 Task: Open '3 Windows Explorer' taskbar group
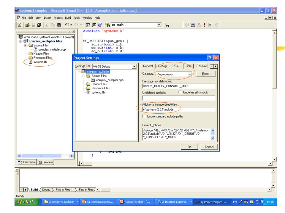(x=61, y=202)
